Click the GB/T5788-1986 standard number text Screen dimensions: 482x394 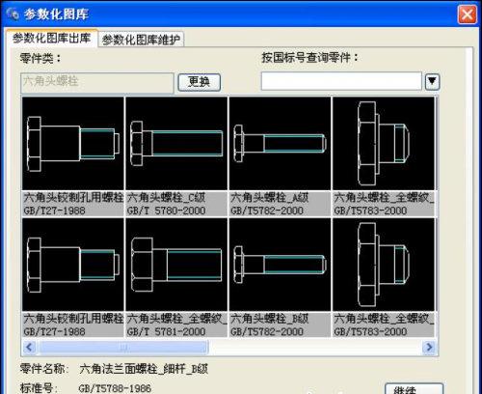coord(115,388)
